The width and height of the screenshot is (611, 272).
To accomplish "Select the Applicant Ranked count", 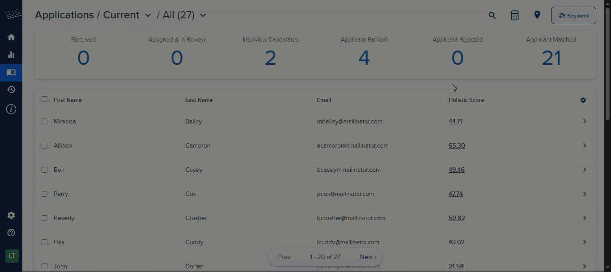I will tap(364, 58).
